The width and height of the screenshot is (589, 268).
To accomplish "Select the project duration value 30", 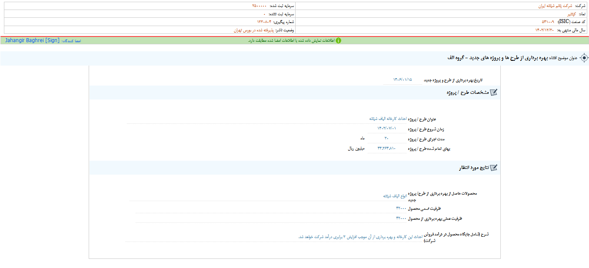I will coord(386,139).
